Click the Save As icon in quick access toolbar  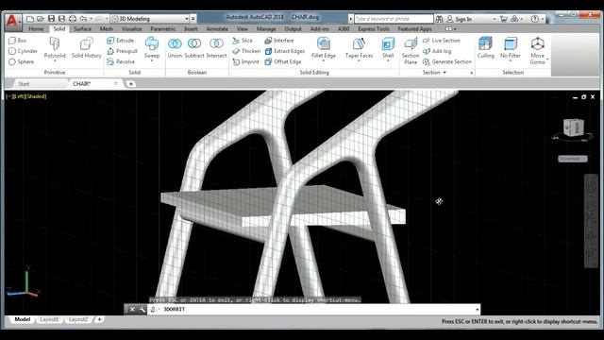61,19
